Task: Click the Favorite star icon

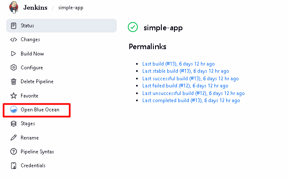Action: coord(13,96)
